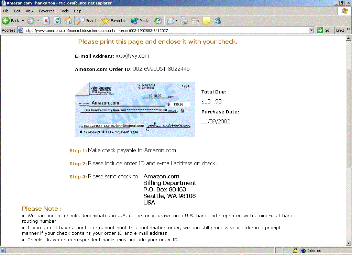Show browsing History
The width and height of the screenshot is (352, 255).
coord(158,21)
